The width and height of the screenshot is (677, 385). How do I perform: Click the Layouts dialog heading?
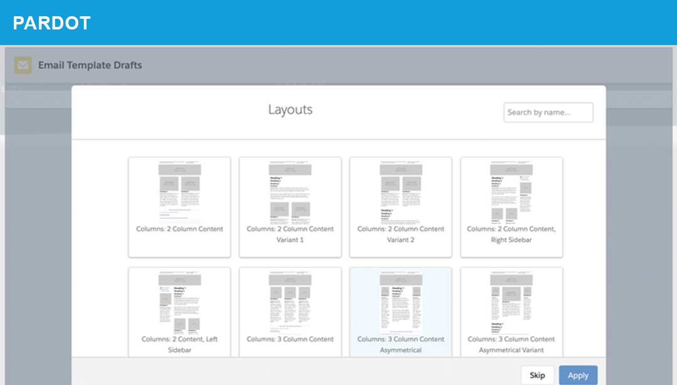tap(290, 110)
